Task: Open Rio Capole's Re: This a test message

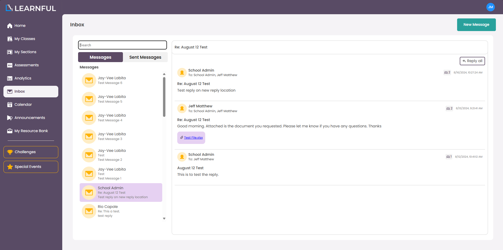Action: [x=121, y=211]
